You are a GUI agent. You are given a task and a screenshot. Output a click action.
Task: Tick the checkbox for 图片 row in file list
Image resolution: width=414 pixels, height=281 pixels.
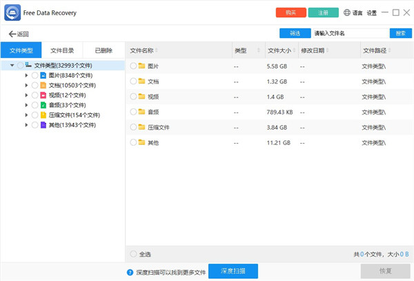tap(133, 66)
